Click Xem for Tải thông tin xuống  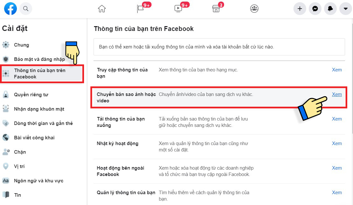(x=337, y=119)
